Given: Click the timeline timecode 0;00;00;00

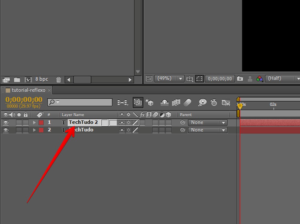Looking at the screenshot, I should [x=24, y=100].
